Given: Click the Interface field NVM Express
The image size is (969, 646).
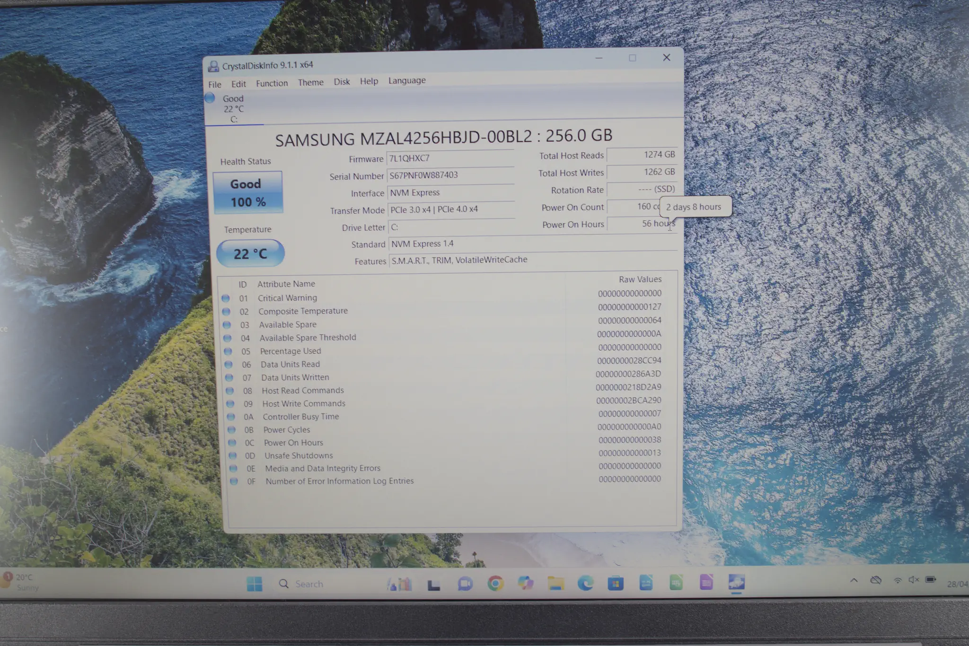Looking at the screenshot, I should 451,192.
